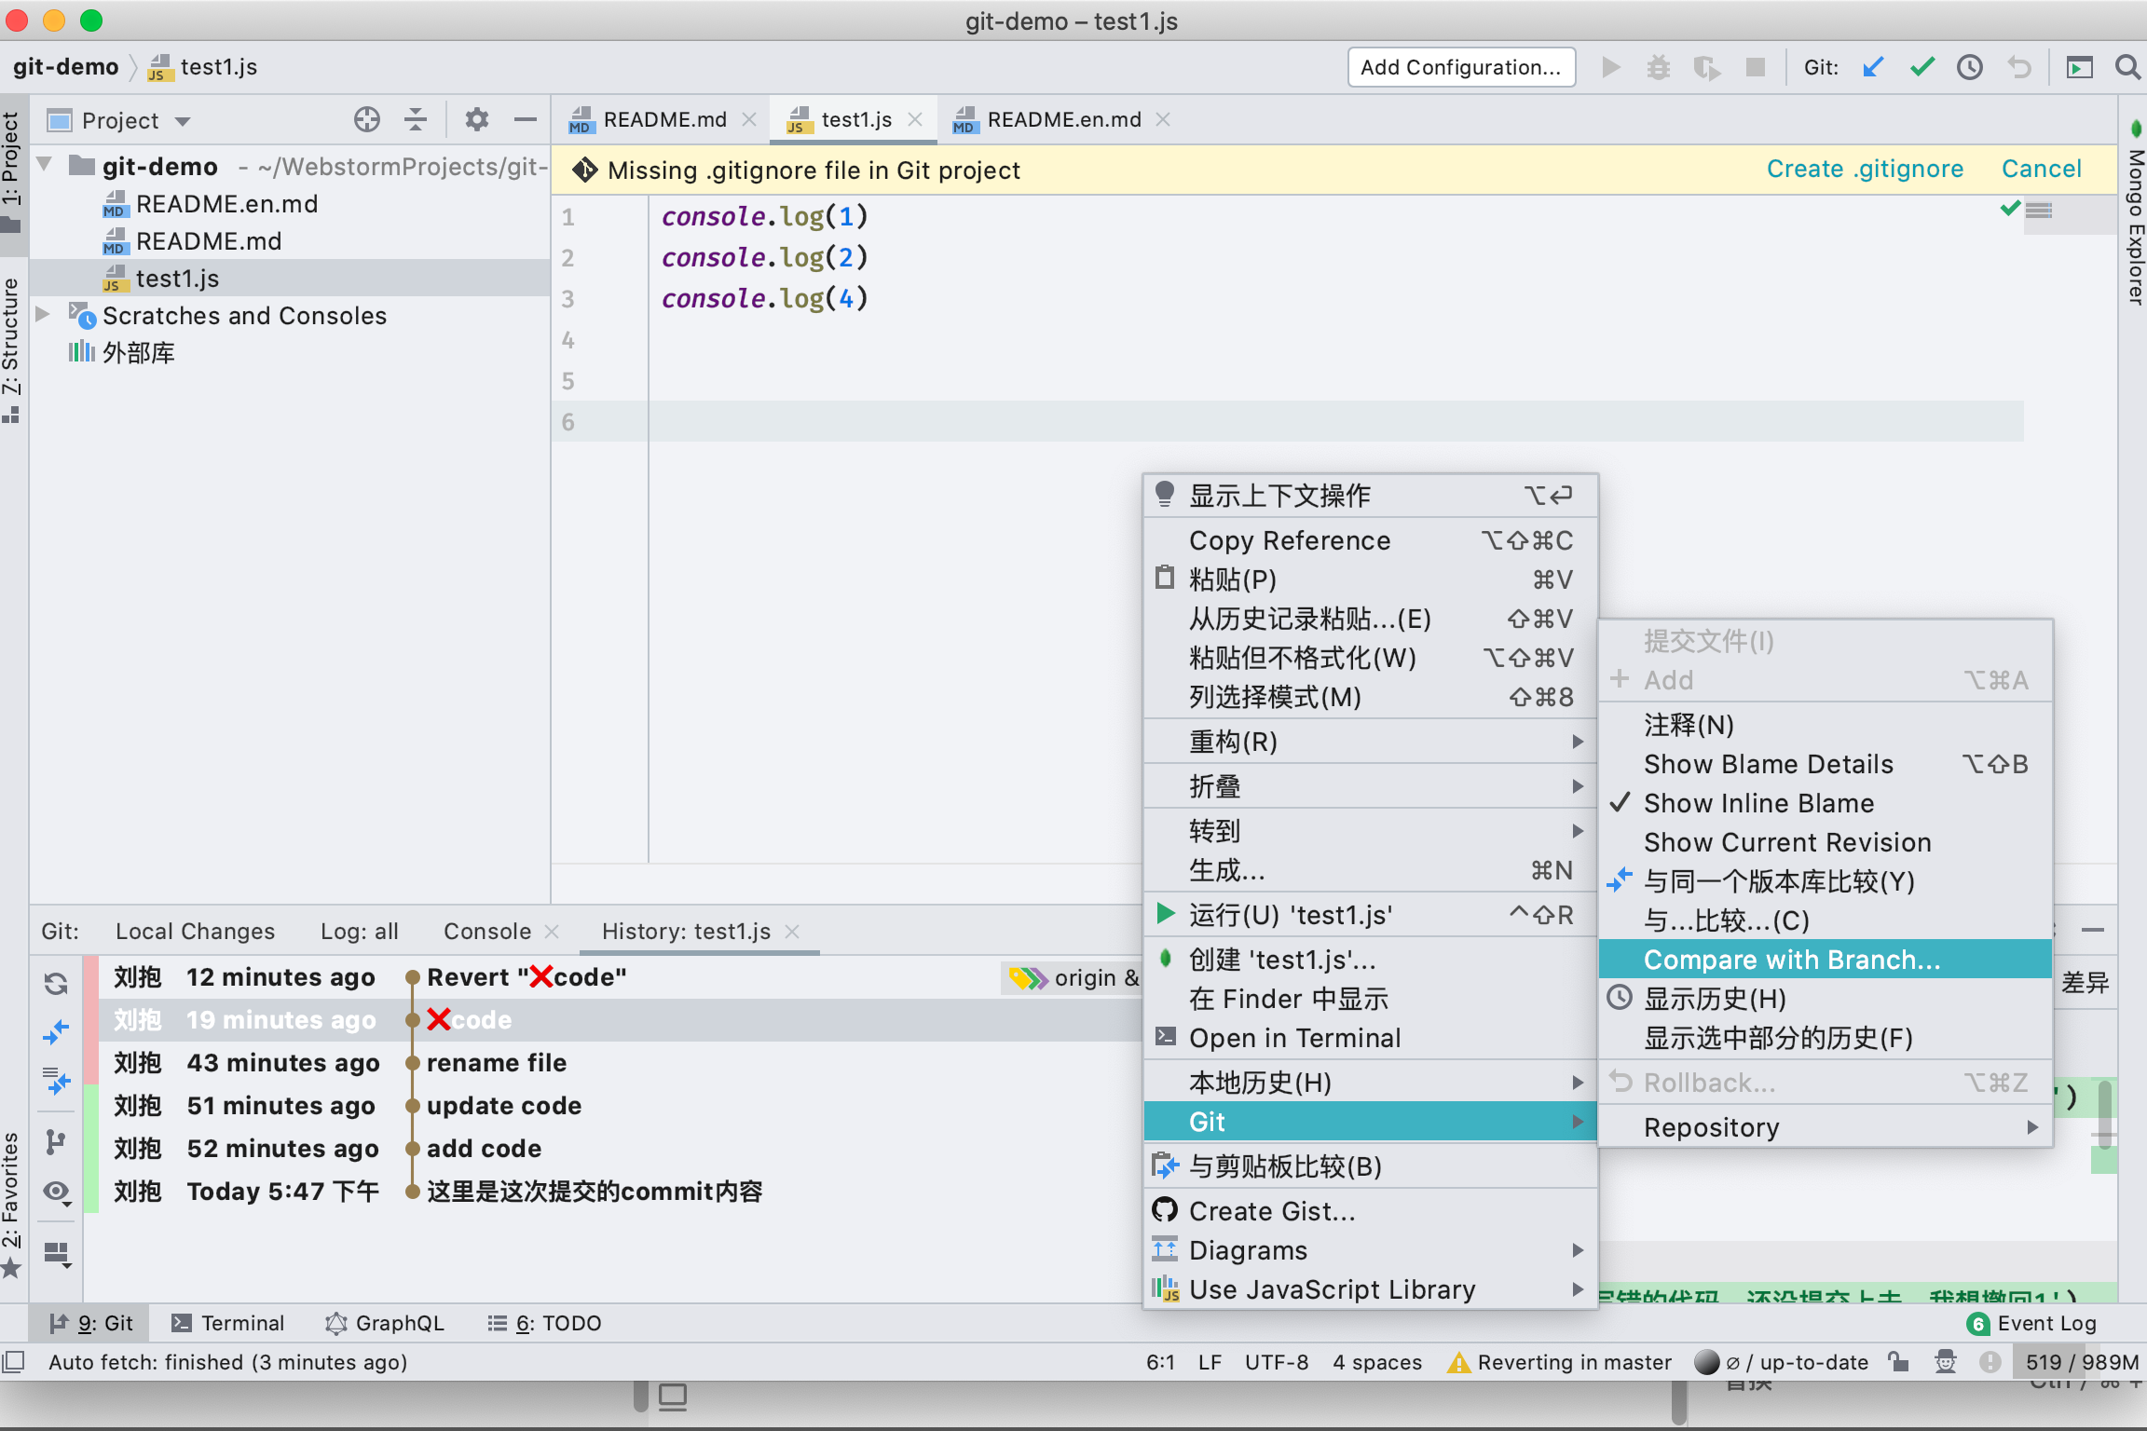The image size is (2147, 1431).
Task: Click the Git rollback undo icon
Action: pyautogui.click(x=2019, y=67)
